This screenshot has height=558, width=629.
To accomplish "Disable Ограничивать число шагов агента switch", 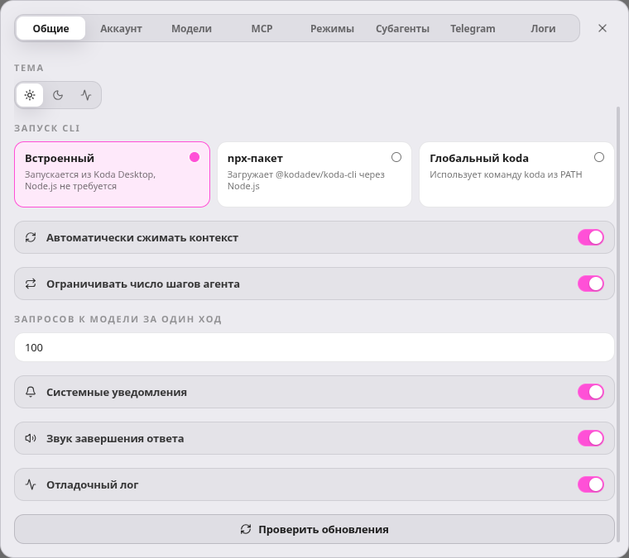I will (x=590, y=284).
